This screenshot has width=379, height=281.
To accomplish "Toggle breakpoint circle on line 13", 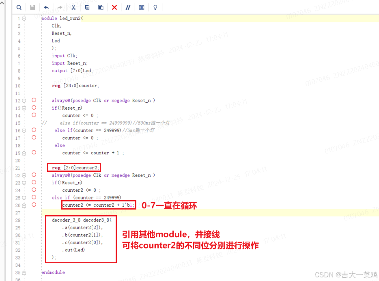I will [x=34, y=107].
